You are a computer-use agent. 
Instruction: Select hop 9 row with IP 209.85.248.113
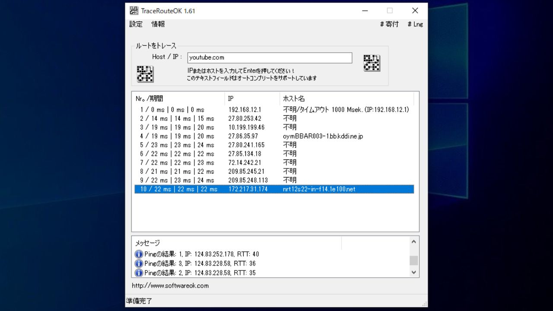point(274,180)
